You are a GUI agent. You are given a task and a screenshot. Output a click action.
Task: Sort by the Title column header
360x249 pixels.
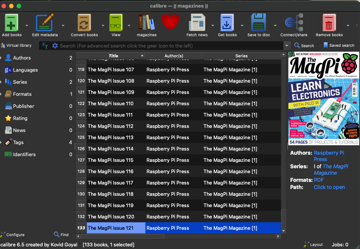113,56
